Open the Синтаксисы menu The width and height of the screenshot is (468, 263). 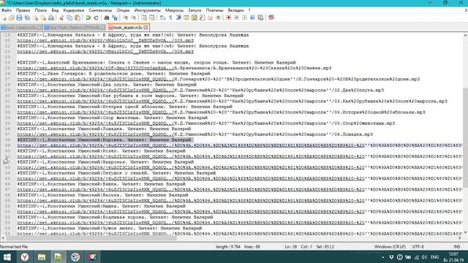point(100,10)
